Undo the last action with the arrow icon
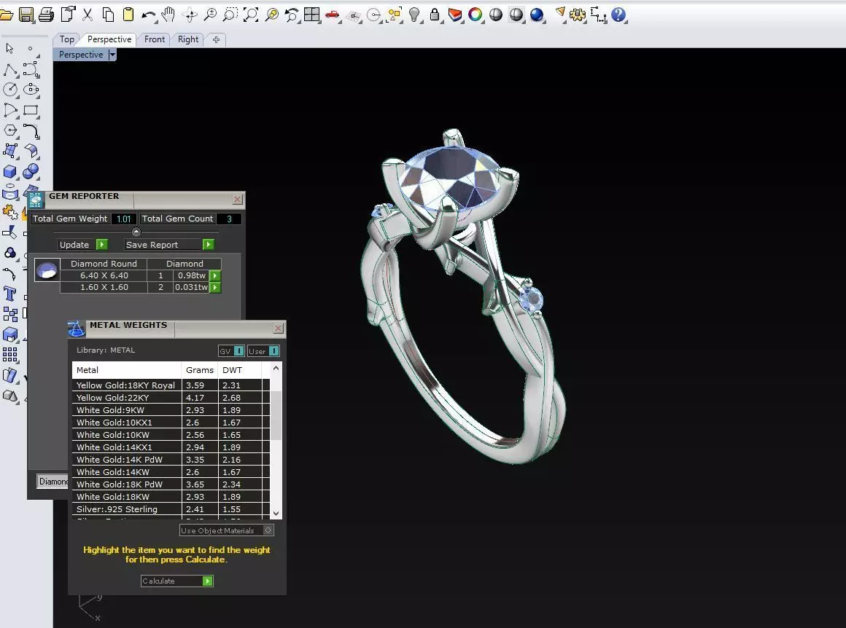This screenshot has width=846, height=628. 148,15
